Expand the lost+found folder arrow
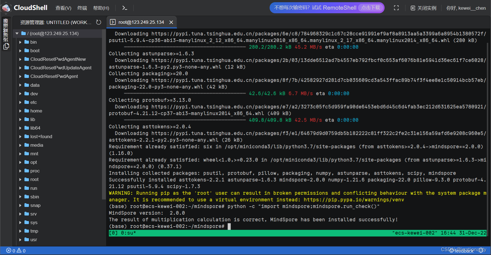The width and height of the screenshot is (491, 255). click(20, 136)
